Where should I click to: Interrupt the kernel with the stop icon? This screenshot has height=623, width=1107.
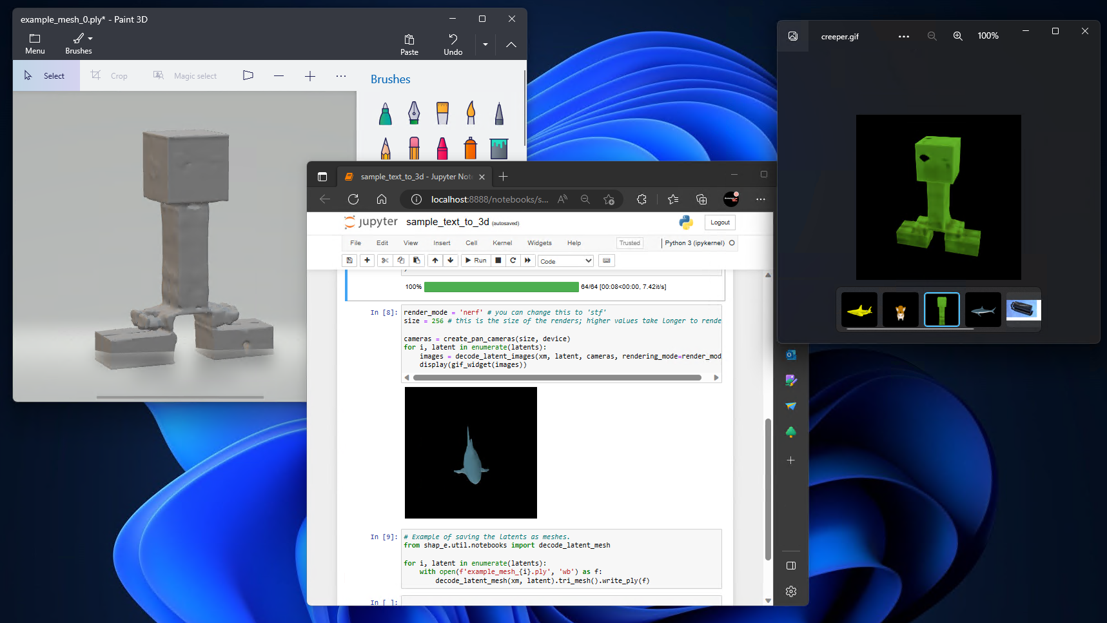pos(498,261)
